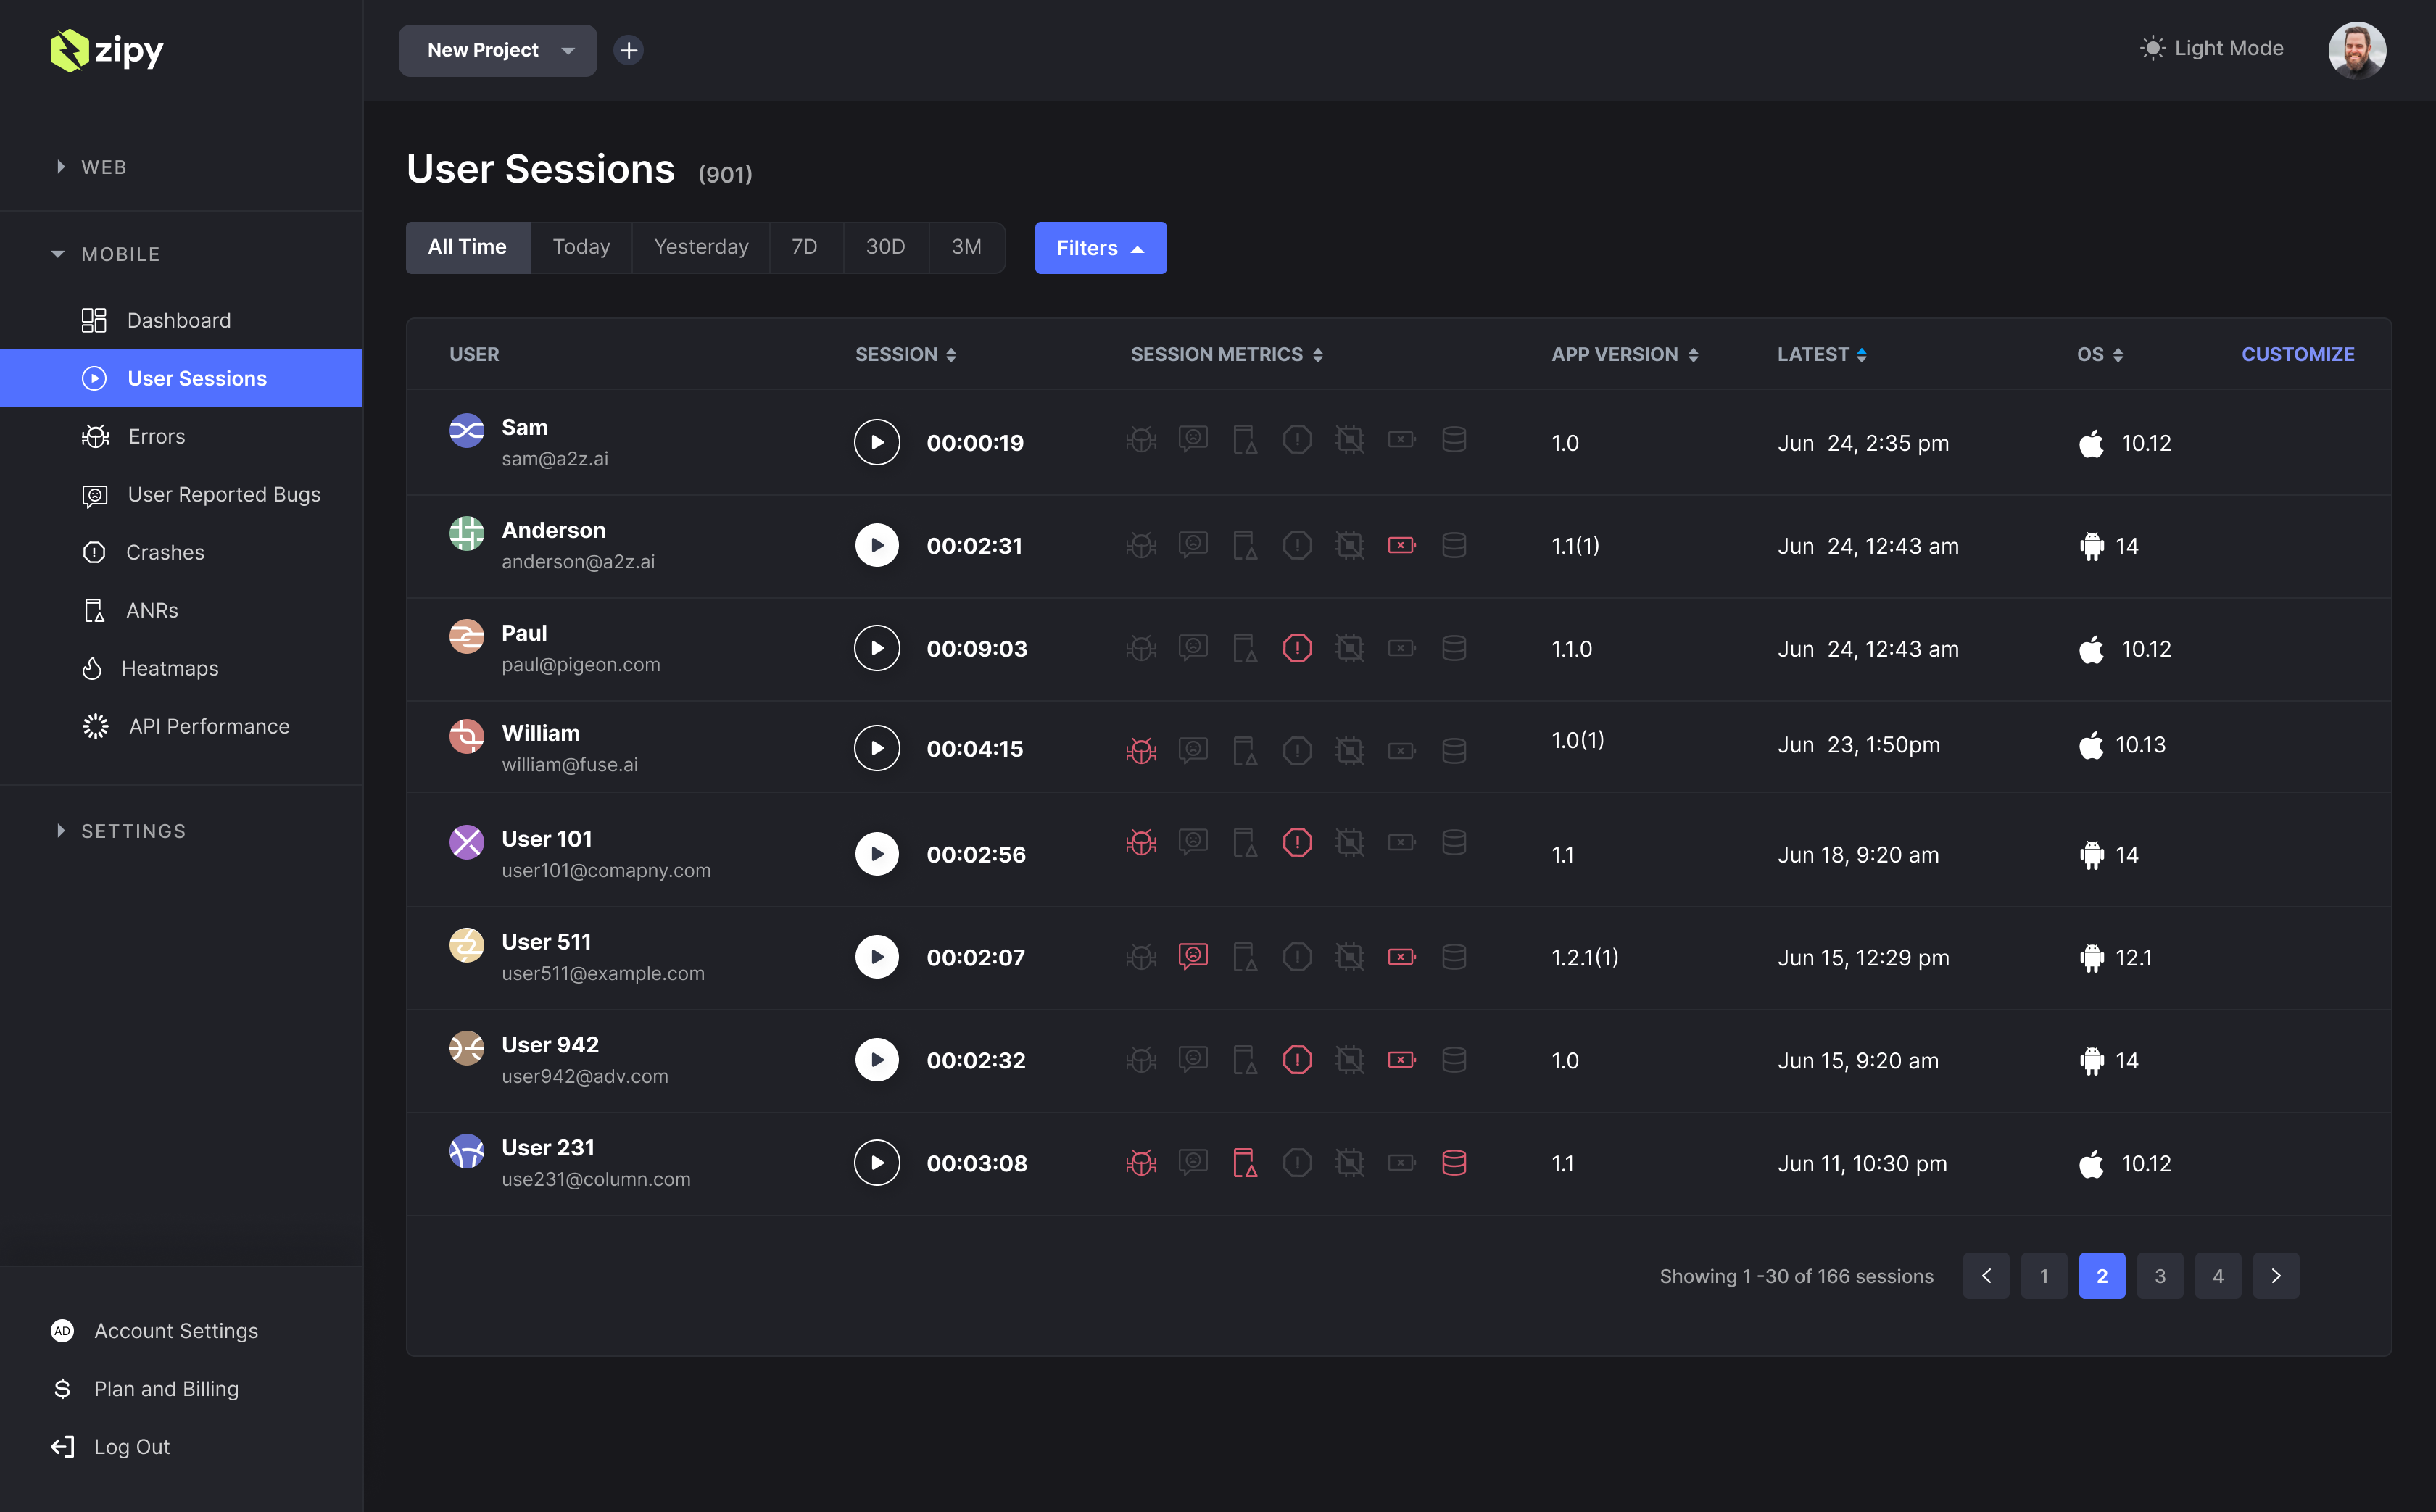Open API Performance in sidebar
Screen dimensions: 2436x1512
point(208,726)
